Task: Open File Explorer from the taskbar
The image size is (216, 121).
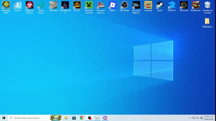Action: [66, 118]
